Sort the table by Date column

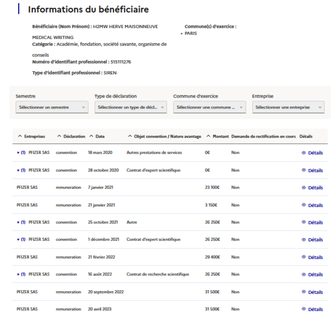click(96, 136)
